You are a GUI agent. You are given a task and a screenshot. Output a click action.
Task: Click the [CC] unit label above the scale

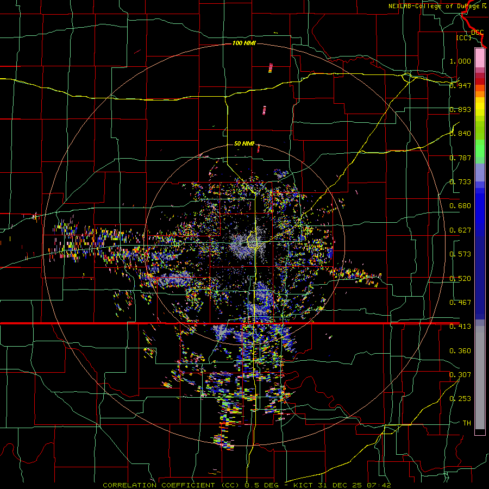[x=463, y=37]
